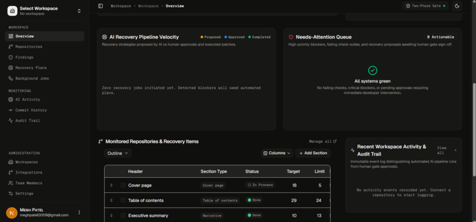
Task: Open the Outline dropdown
Action: pos(118,154)
